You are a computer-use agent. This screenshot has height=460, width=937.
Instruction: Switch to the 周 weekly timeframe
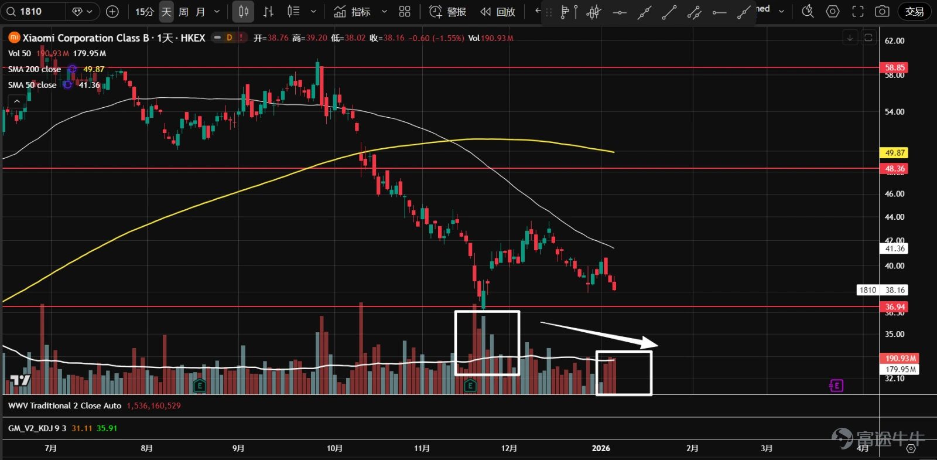(x=183, y=12)
